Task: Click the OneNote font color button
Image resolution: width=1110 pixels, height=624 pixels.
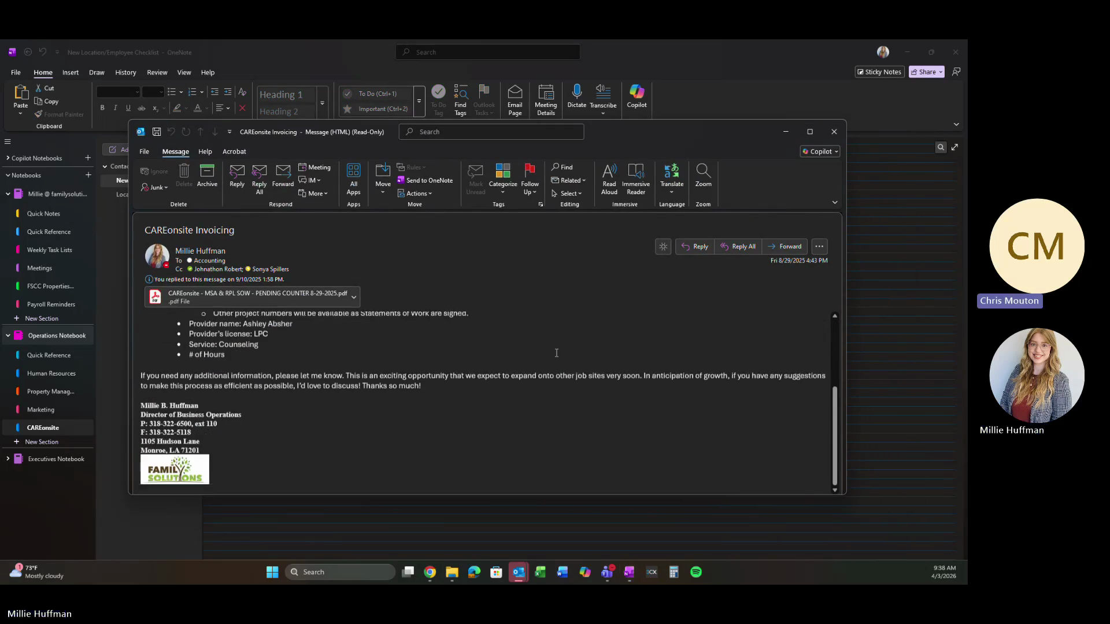Action: (x=198, y=108)
